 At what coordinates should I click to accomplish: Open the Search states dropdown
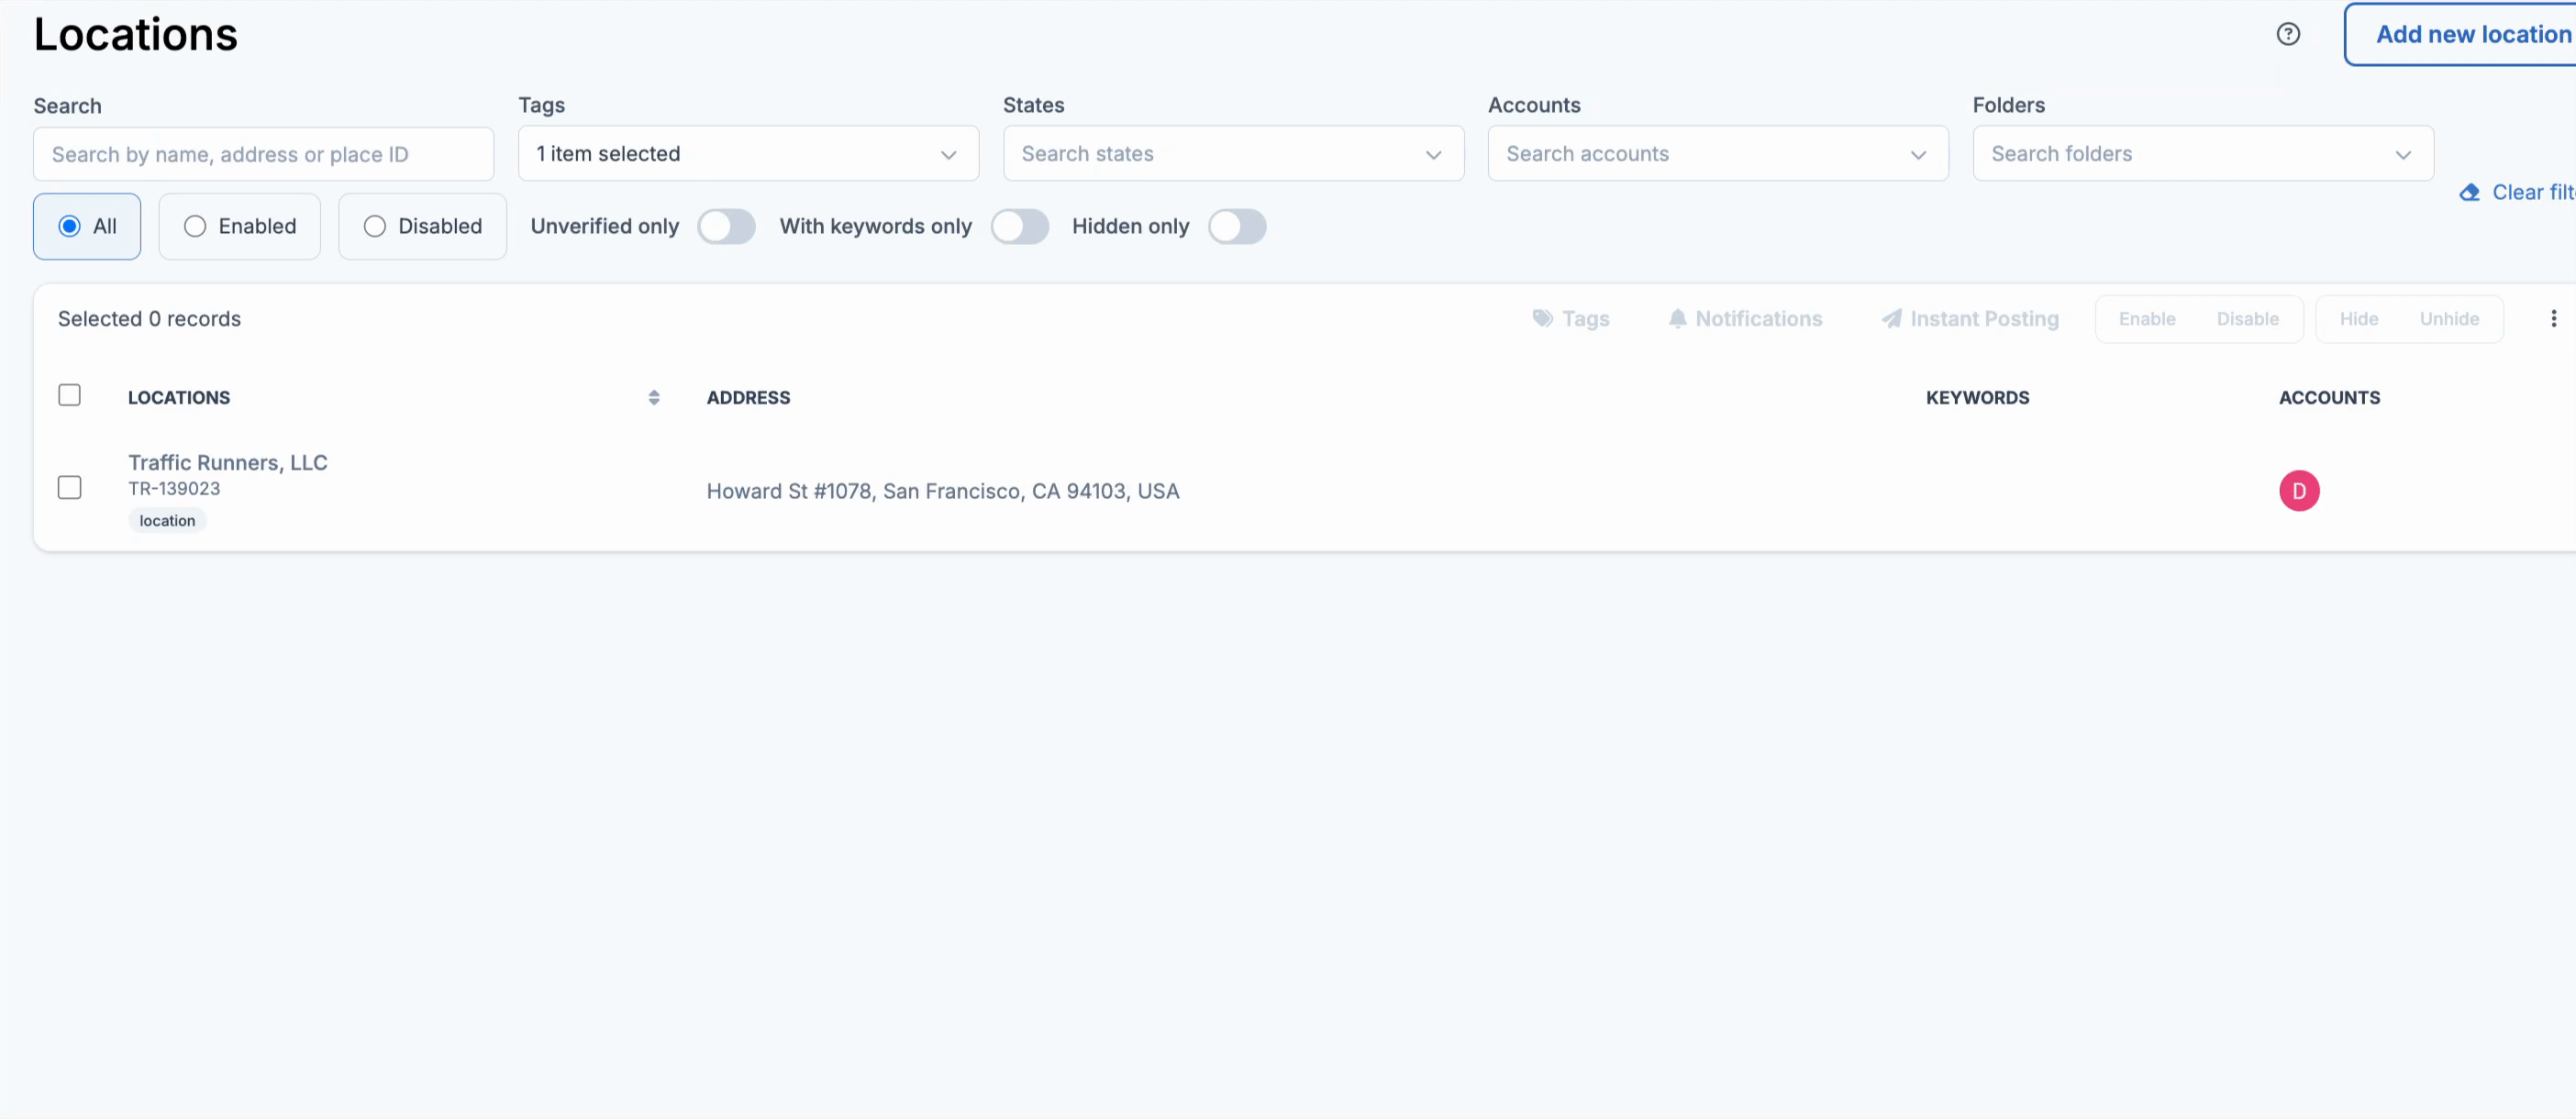[1232, 154]
